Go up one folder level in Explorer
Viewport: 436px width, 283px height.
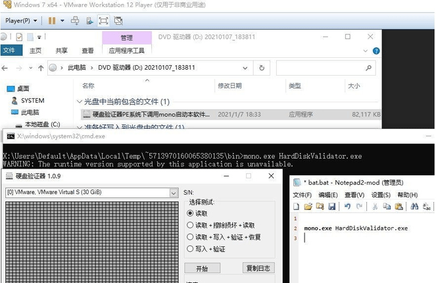[x=41, y=68]
